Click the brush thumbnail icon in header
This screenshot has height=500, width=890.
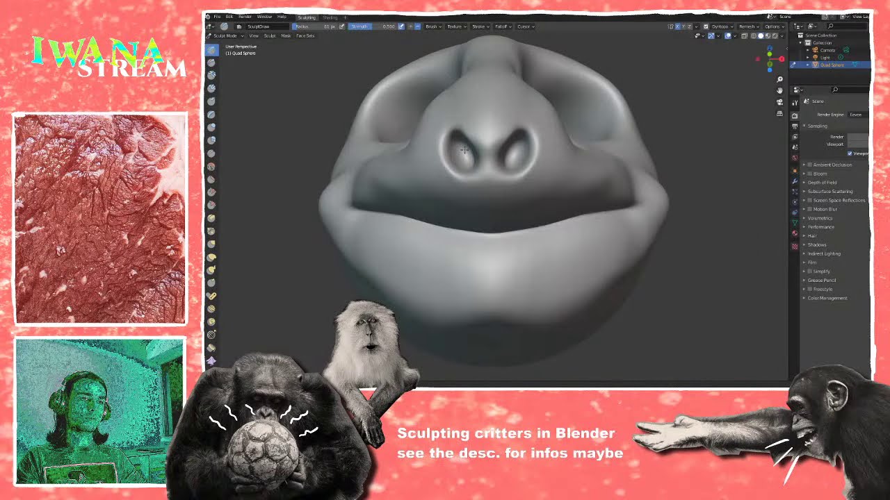coord(224,26)
